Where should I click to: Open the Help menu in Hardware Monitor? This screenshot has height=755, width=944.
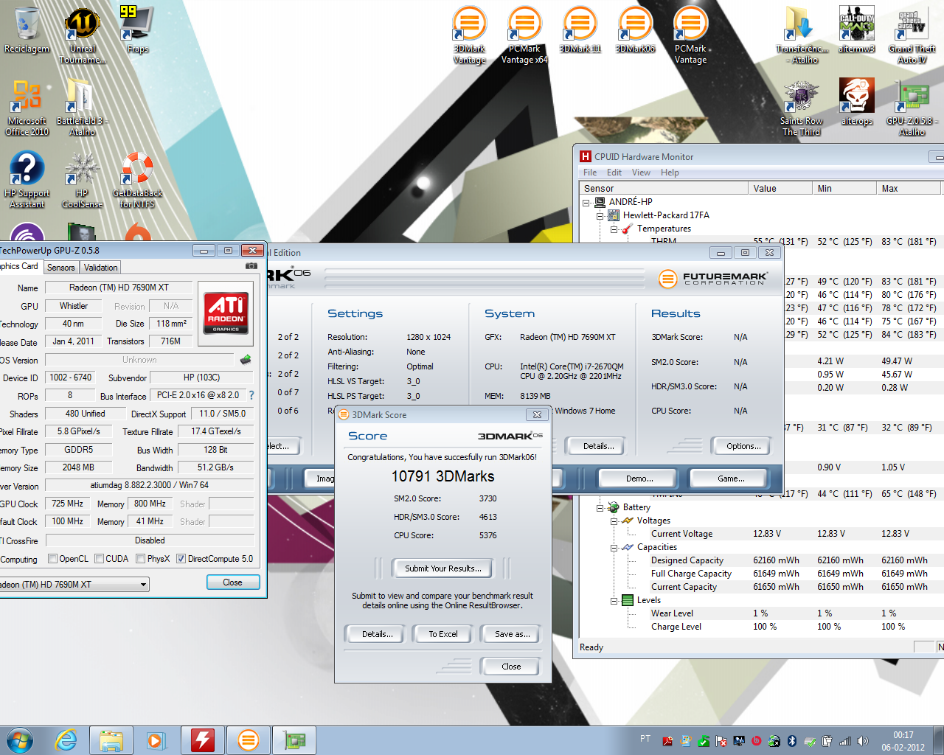coord(670,173)
